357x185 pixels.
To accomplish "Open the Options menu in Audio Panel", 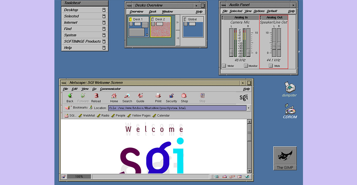I will coord(259,11).
